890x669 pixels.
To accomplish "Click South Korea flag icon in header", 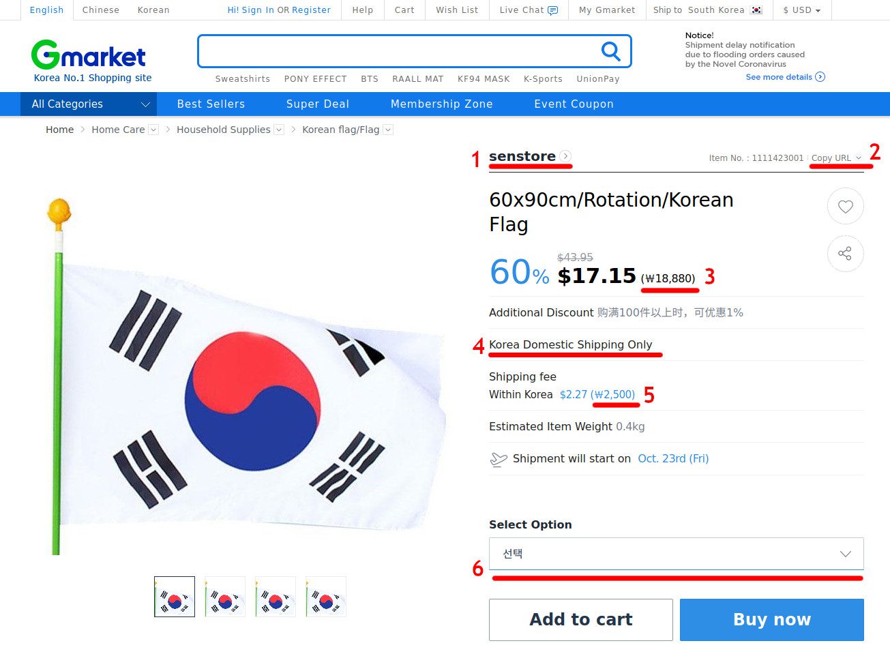I will click(x=756, y=10).
